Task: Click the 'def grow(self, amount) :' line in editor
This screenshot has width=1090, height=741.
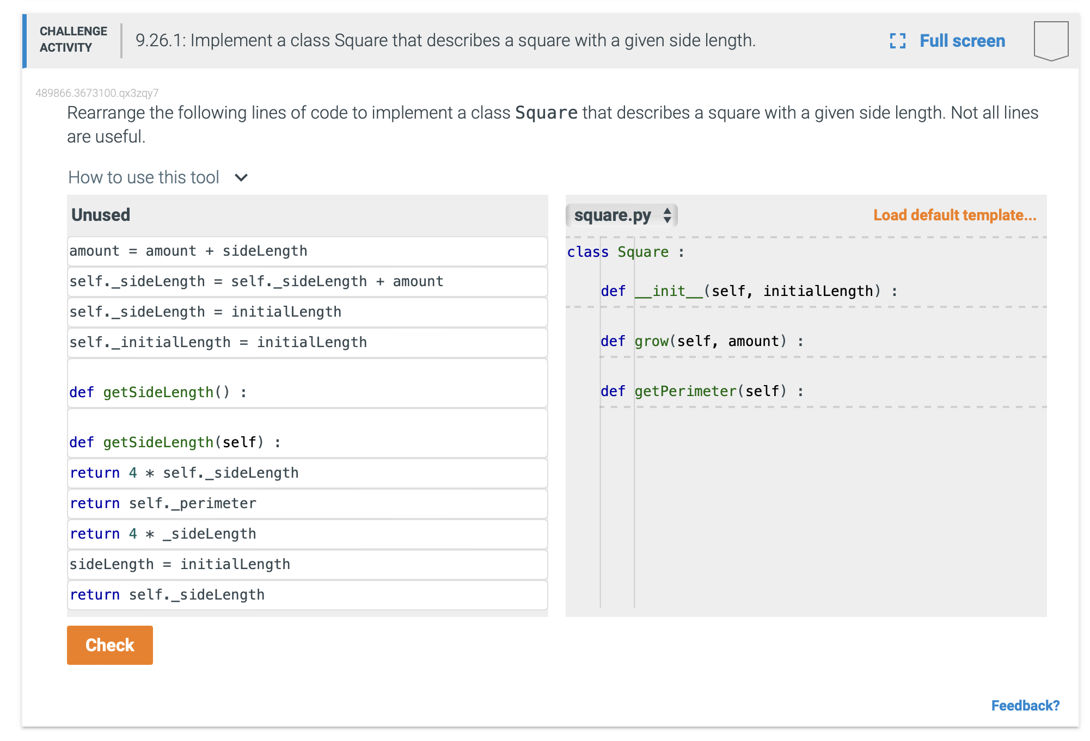Action: [x=702, y=342]
